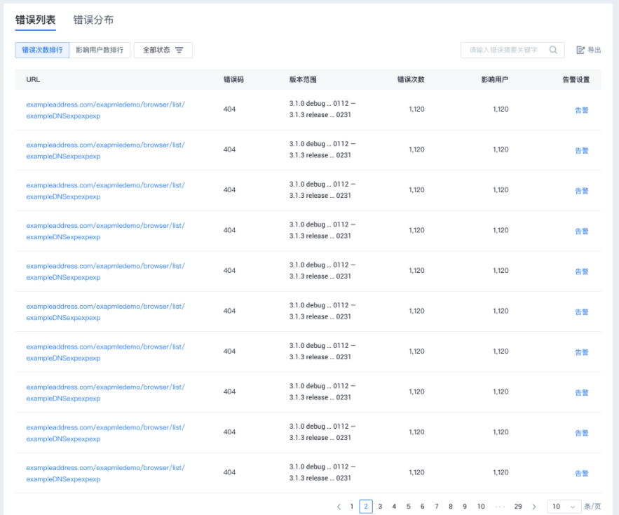
Task: Click 告警 link in the last row
Action: pos(582,474)
